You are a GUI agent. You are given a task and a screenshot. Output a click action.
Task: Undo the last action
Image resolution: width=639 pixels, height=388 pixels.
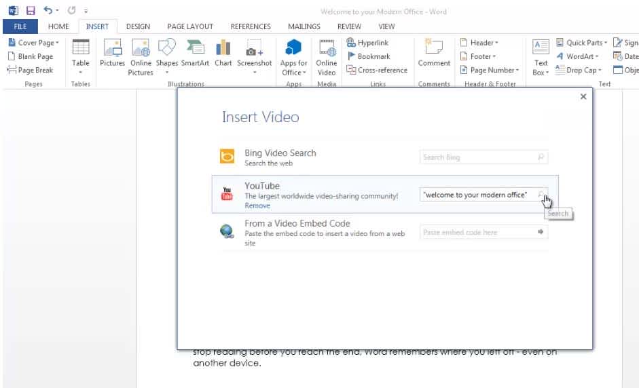point(48,10)
